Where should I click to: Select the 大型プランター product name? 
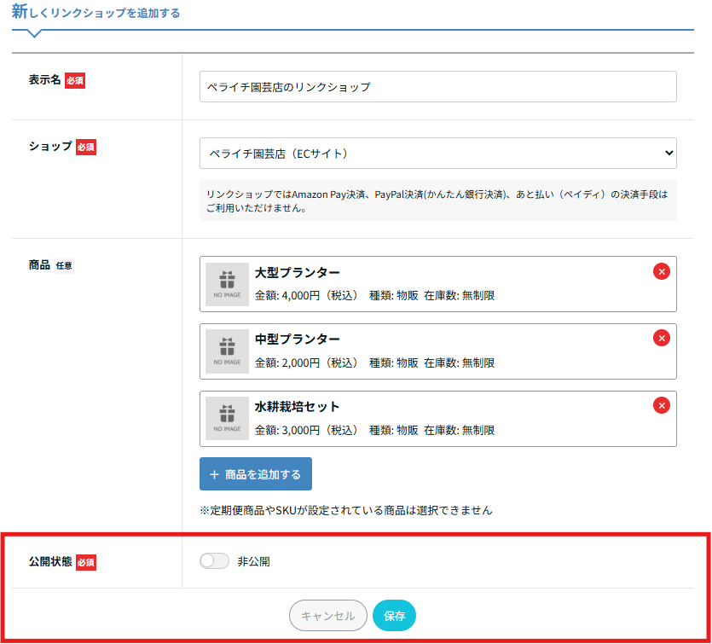[297, 272]
